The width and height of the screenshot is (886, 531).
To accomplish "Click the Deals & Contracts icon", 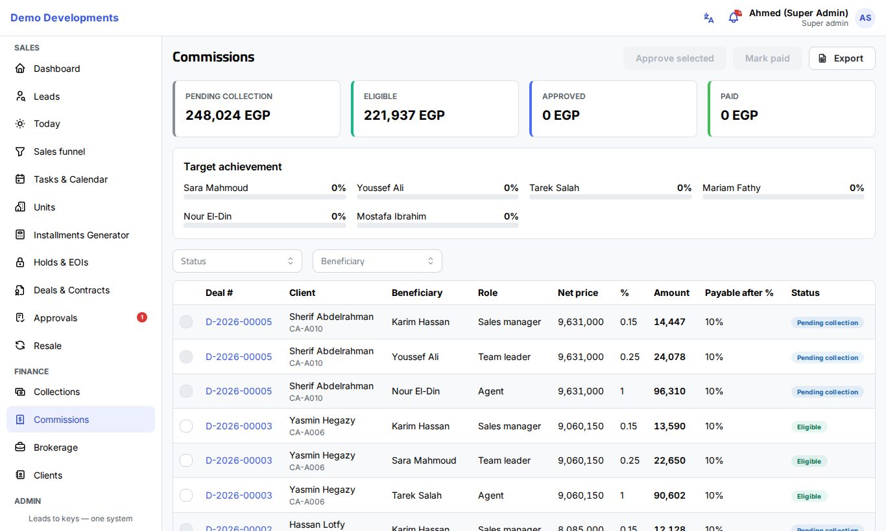I will pos(20,290).
